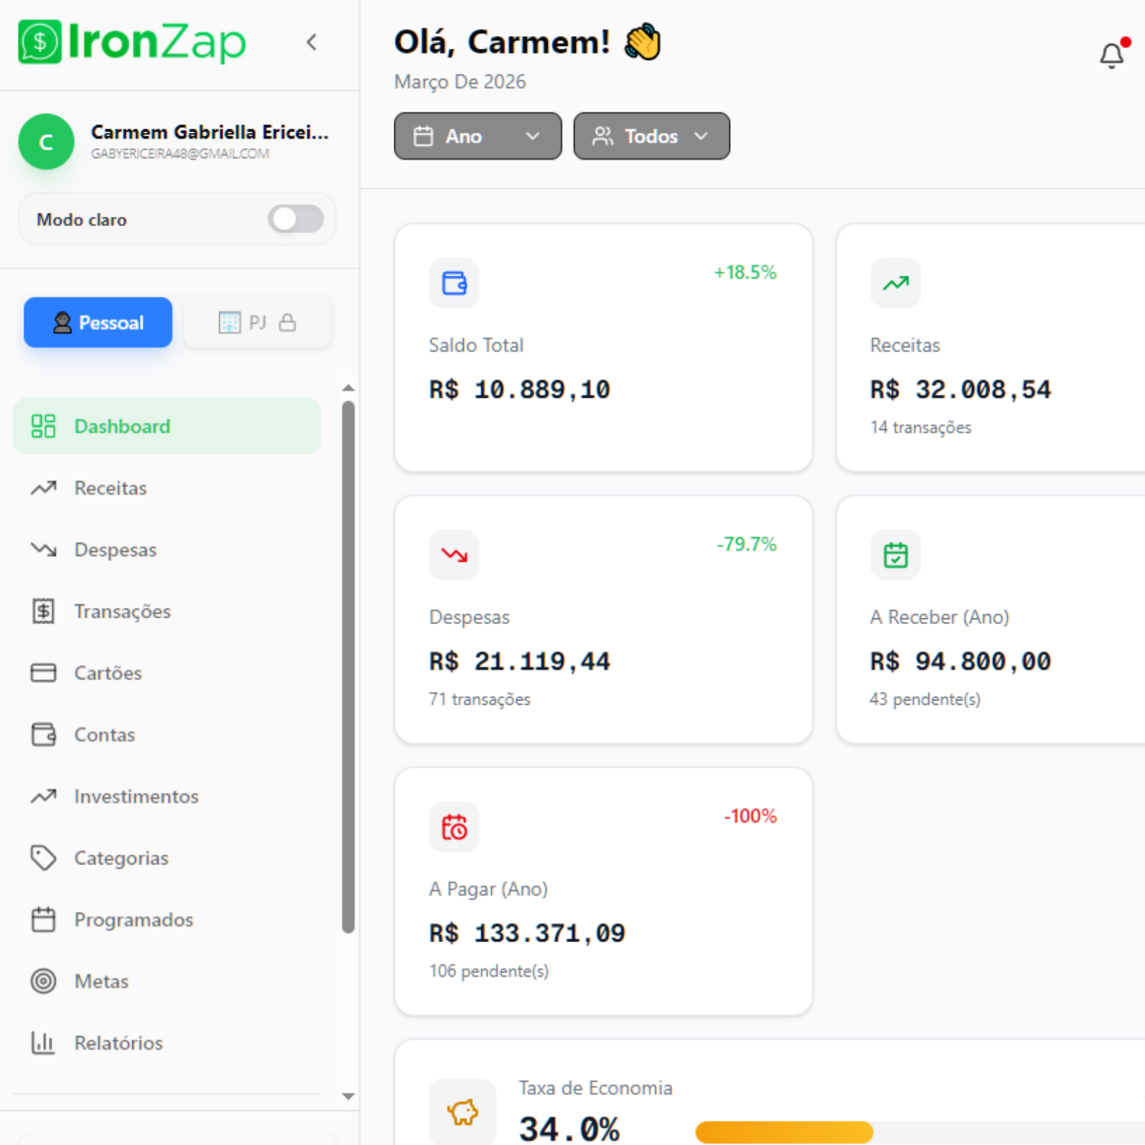Click the green calendar-check icon on A Receber card
Image resolution: width=1145 pixels, height=1145 pixels.
(896, 555)
